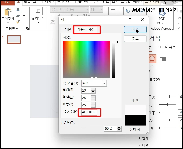Switch to the Standard color tab
The height and width of the screenshot is (149, 183).
point(68,30)
